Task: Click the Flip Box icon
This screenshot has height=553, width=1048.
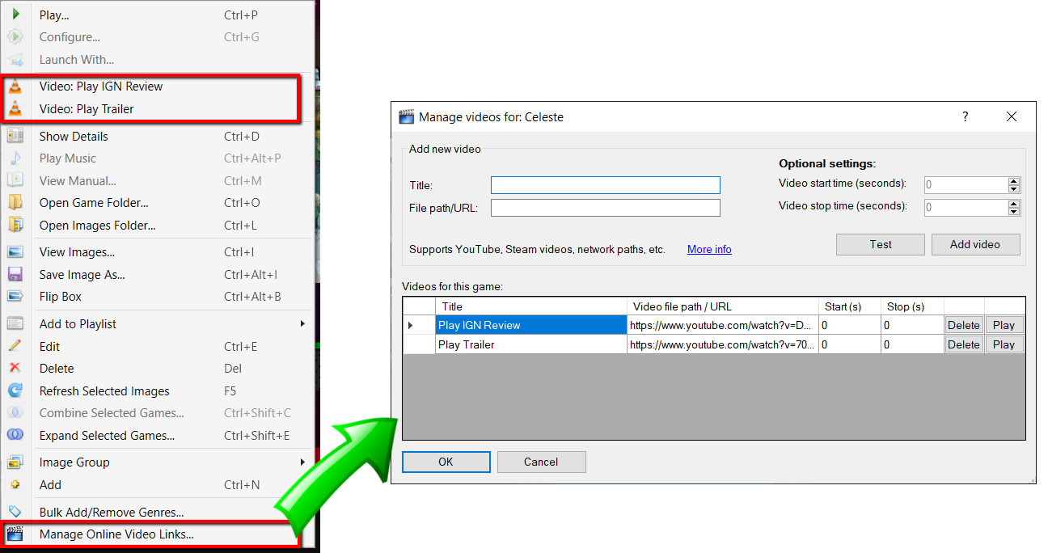Action: (x=15, y=297)
